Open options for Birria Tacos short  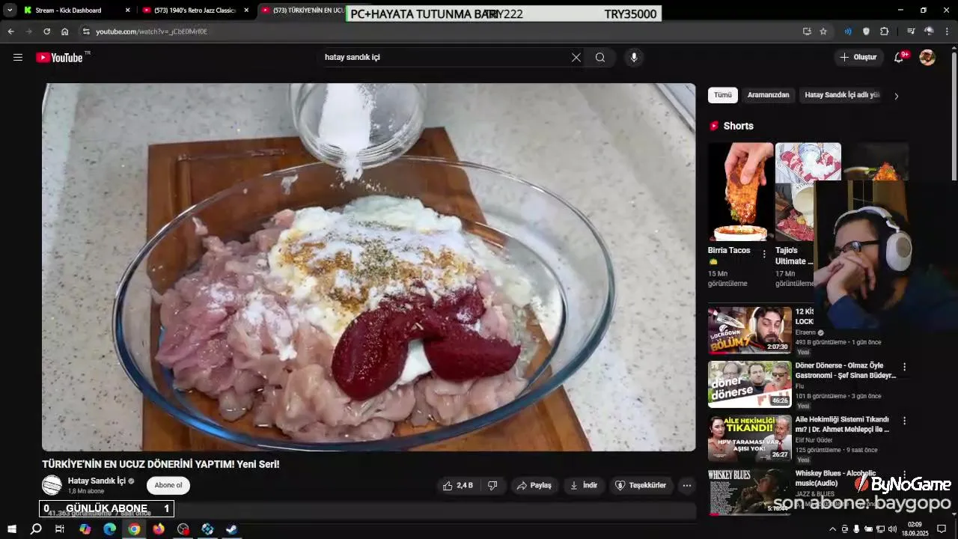764,255
